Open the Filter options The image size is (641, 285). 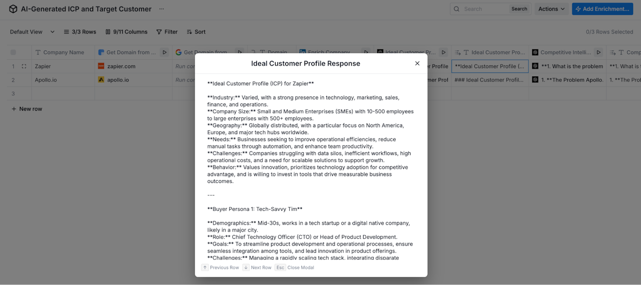[x=167, y=32]
